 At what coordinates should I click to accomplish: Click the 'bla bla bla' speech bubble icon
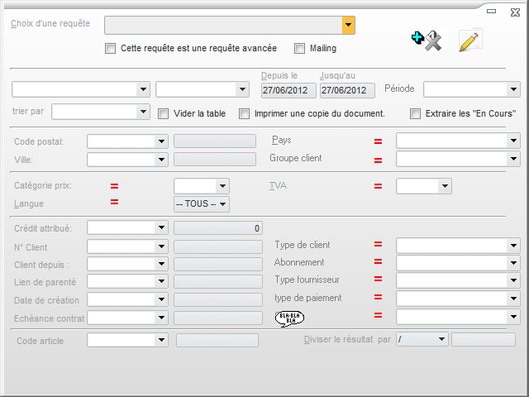289,318
